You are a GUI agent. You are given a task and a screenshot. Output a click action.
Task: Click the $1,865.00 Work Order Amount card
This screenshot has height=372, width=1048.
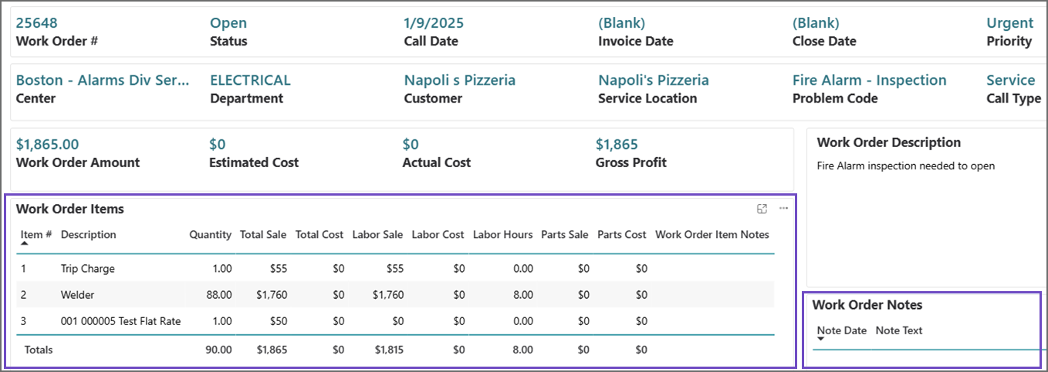(x=47, y=145)
